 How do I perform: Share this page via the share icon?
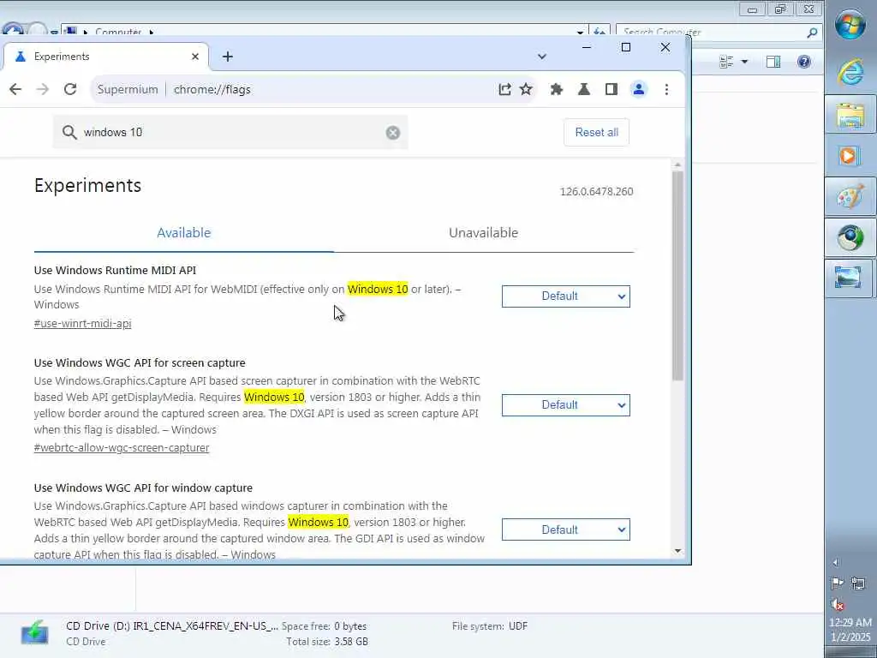coord(504,89)
